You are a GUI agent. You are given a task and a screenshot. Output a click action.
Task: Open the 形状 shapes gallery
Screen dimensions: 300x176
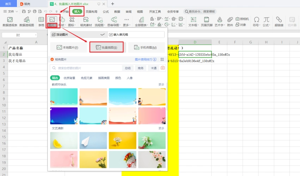(62, 21)
